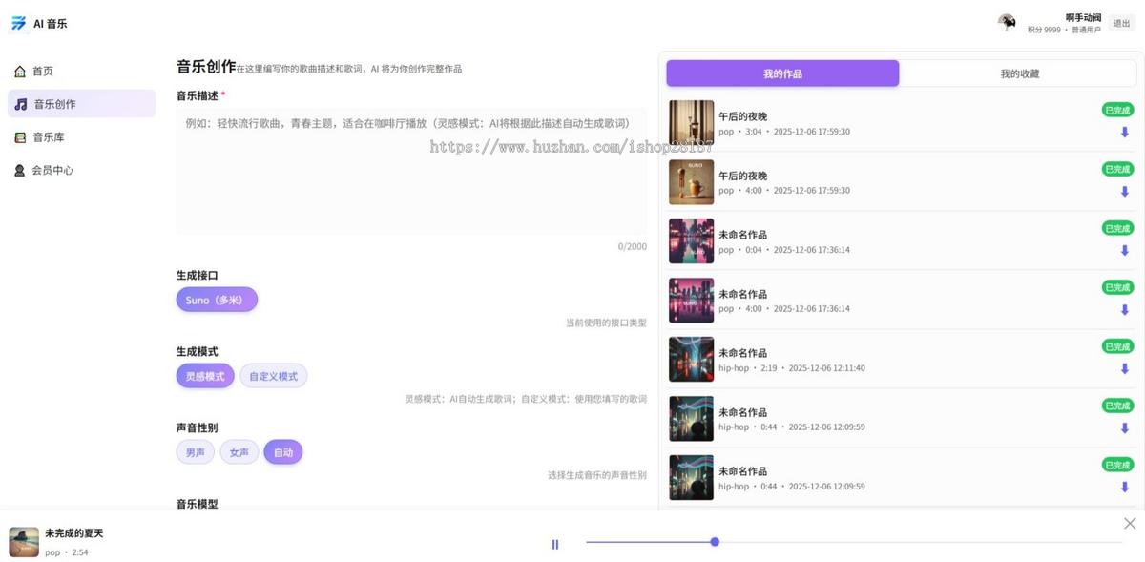Select the 首页 sidebar icon
The height and width of the screenshot is (562, 1145).
pos(20,71)
